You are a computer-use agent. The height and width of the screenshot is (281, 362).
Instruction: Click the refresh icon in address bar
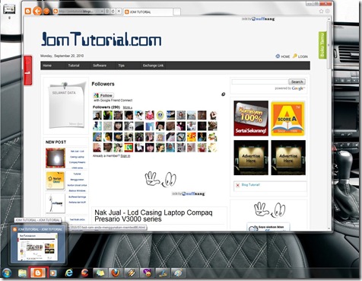click(x=113, y=11)
